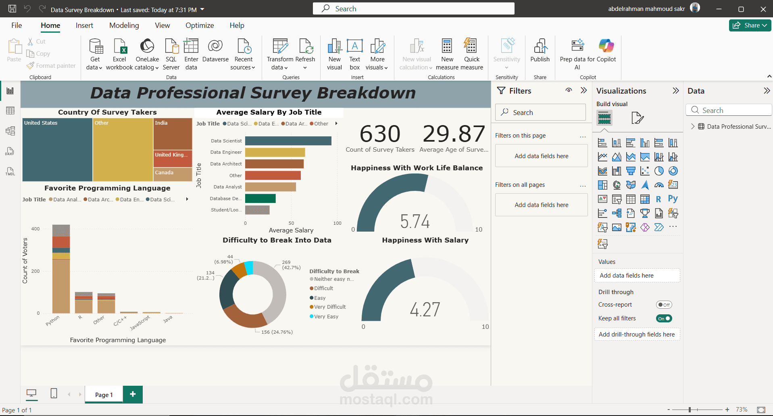Image resolution: width=773 pixels, height=416 pixels.
Task: Click the Filters pane Search field
Action: [540, 112]
